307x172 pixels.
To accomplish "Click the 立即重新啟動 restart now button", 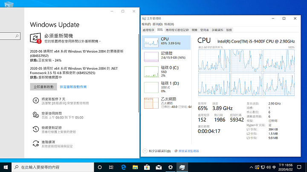I will [43, 87].
